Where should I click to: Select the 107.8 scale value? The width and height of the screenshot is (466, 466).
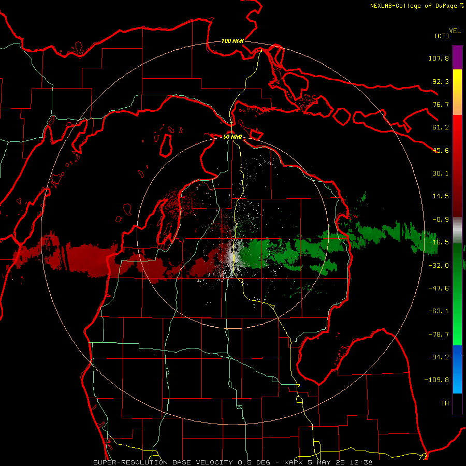(439, 58)
